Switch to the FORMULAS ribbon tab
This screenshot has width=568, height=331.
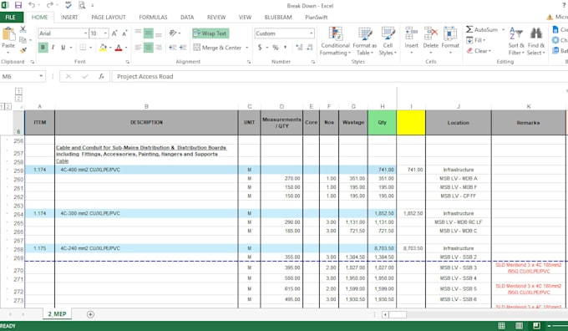[x=153, y=18]
